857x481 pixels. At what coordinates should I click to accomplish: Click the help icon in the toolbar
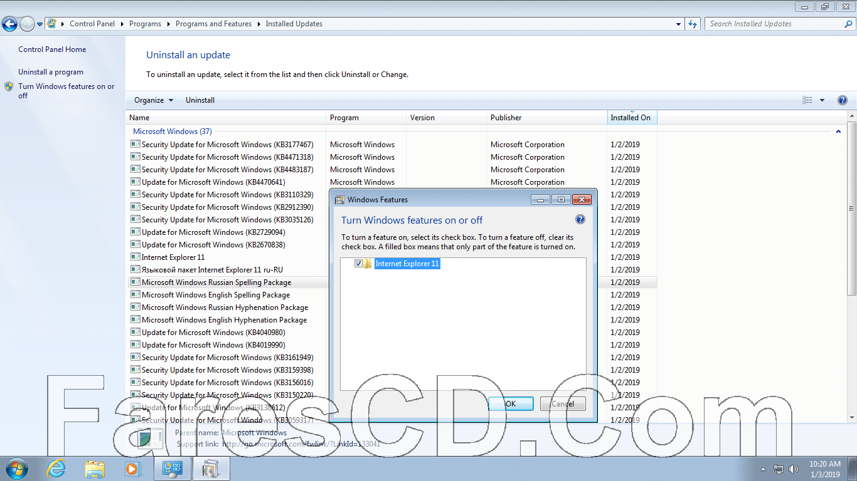(x=843, y=100)
